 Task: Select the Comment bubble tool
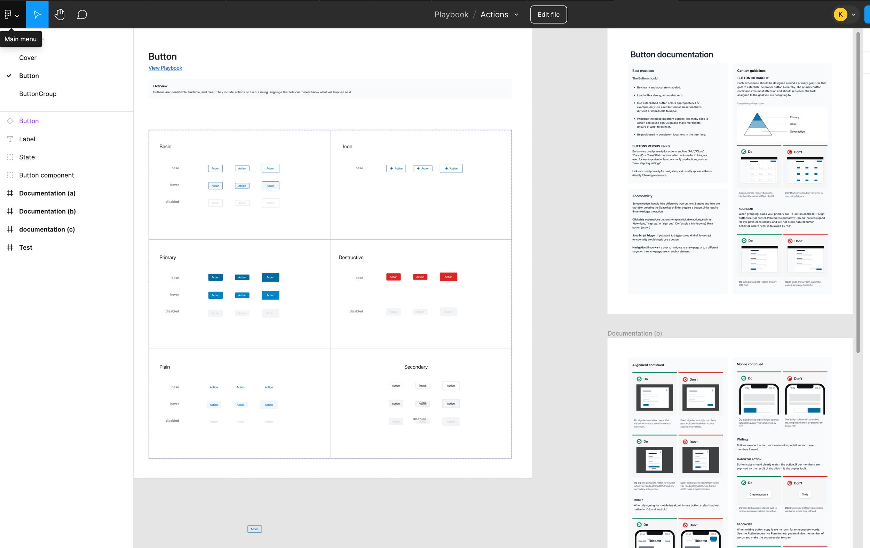coord(82,15)
